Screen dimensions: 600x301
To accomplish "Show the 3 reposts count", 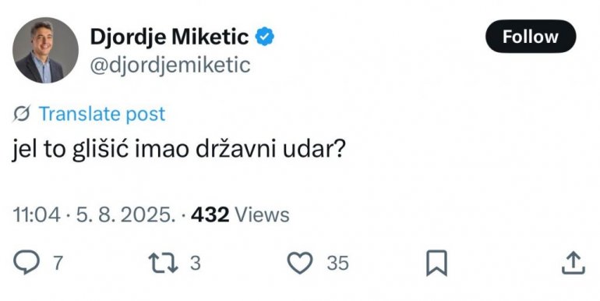I will tap(195, 263).
